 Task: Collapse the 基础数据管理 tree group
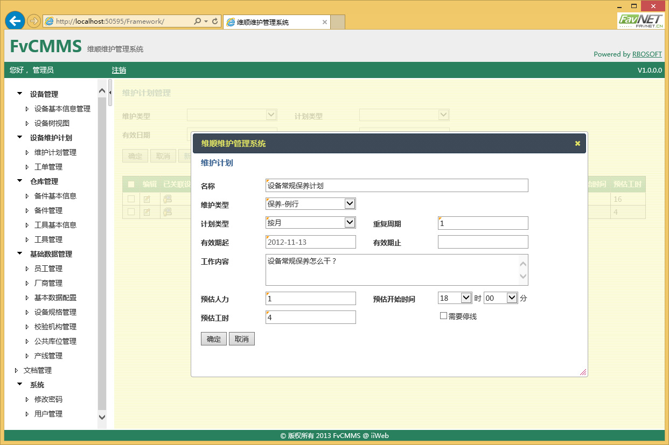[x=20, y=253]
